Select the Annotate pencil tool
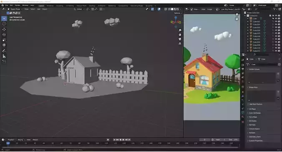Image resolution: width=282 pixels, height=152 pixels. tap(4, 51)
